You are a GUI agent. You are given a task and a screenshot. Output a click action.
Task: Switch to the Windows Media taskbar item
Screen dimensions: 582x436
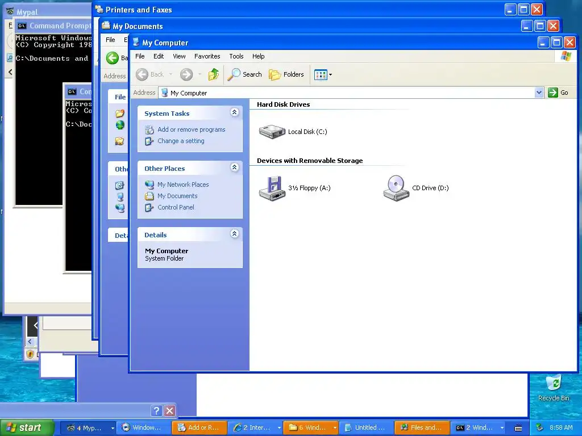point(144,427)
